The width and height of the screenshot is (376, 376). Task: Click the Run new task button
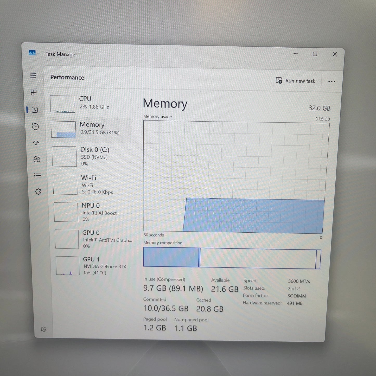click(296, 81)
